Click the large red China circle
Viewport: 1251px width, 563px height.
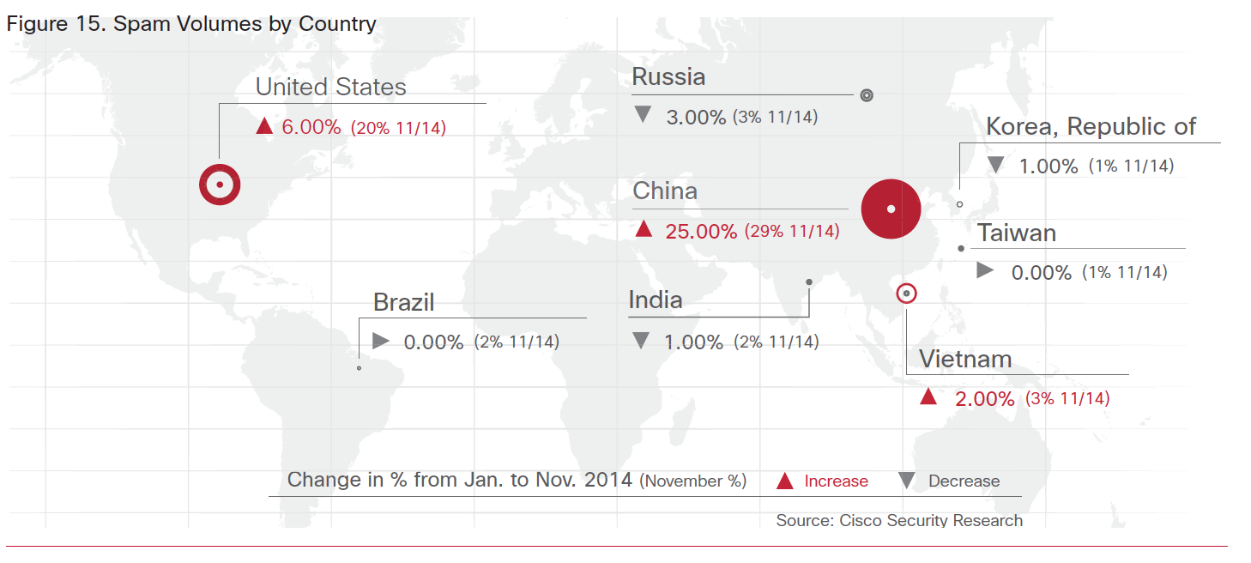coord(891,209)
